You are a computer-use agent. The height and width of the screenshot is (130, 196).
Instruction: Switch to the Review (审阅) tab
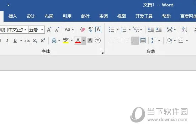tap(104, 16)
